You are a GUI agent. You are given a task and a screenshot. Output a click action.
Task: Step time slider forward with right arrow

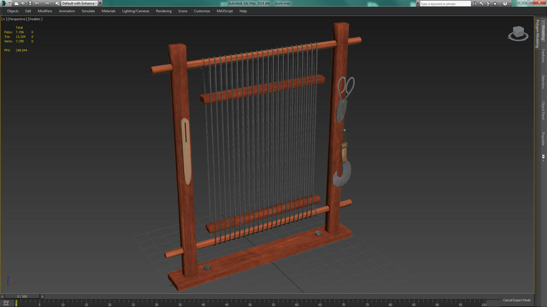coord(42,296)
